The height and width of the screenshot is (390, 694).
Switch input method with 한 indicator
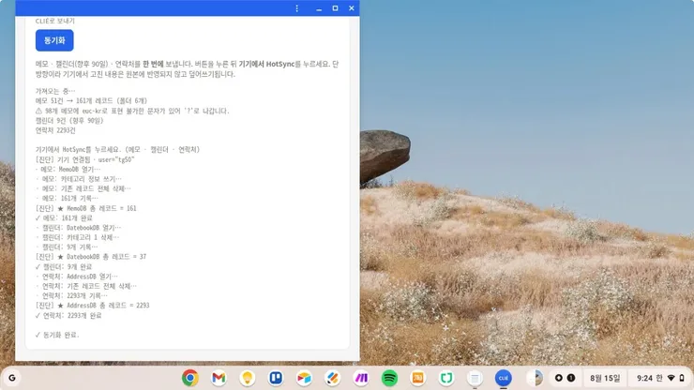(x=659, y=378)
